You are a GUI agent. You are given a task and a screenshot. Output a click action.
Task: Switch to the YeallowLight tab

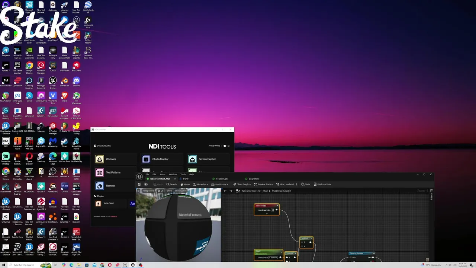222,179
